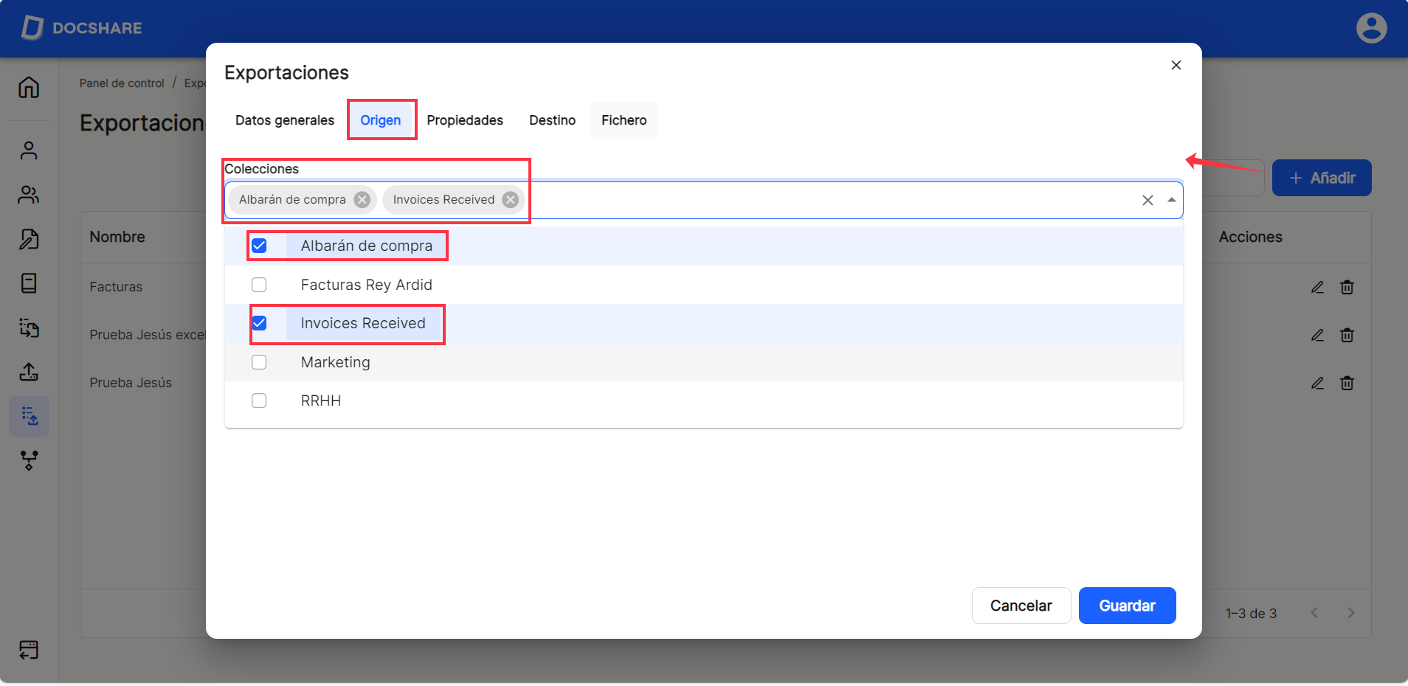Open the home dashboard sidebar icon
Image resolution: width=1408 pixels, height=686 pixels.
pyautogui.click(x=29, y=87)
